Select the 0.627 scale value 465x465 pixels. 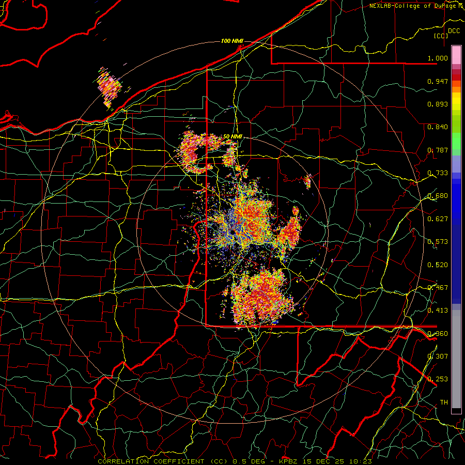tap(438, 219)
